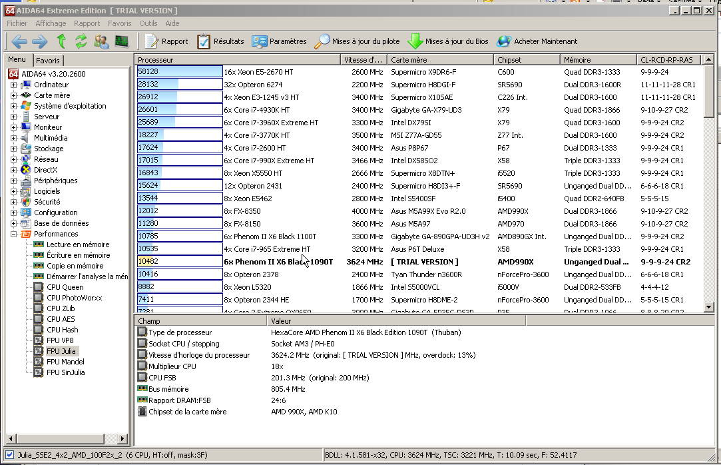Click Mises à jour du pilote
Viewport: 721px width, 465px height.
(358, 41)
